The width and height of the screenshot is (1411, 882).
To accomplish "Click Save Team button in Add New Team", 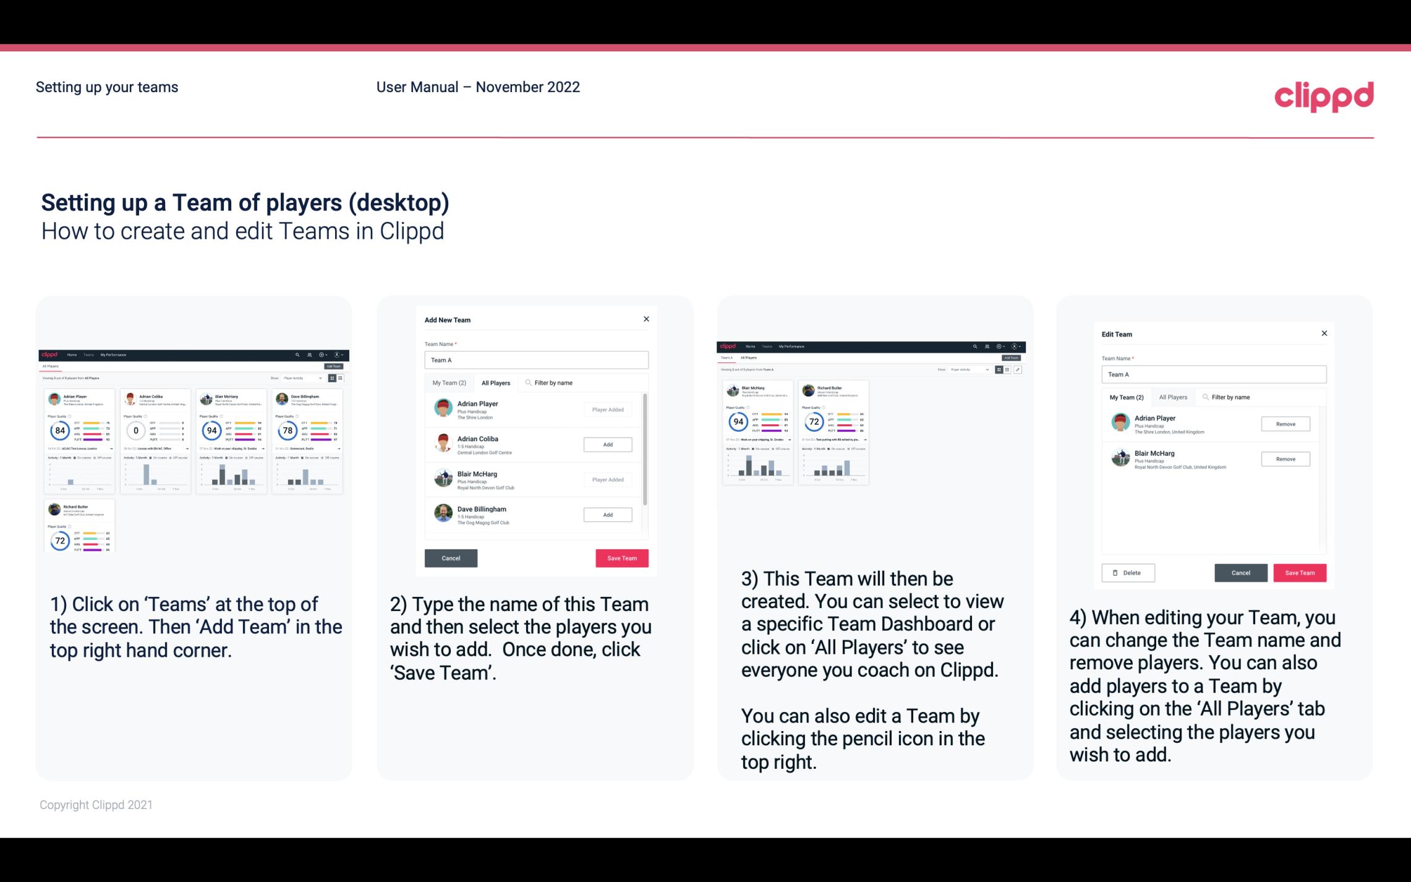I will pyautogui.click(x=621, y=557).
